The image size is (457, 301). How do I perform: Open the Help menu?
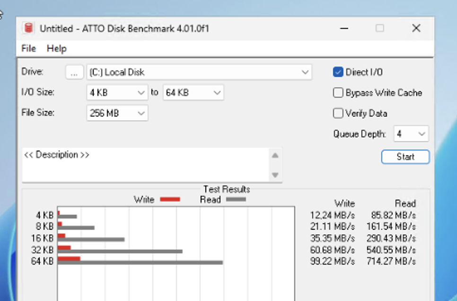point(57,48)
